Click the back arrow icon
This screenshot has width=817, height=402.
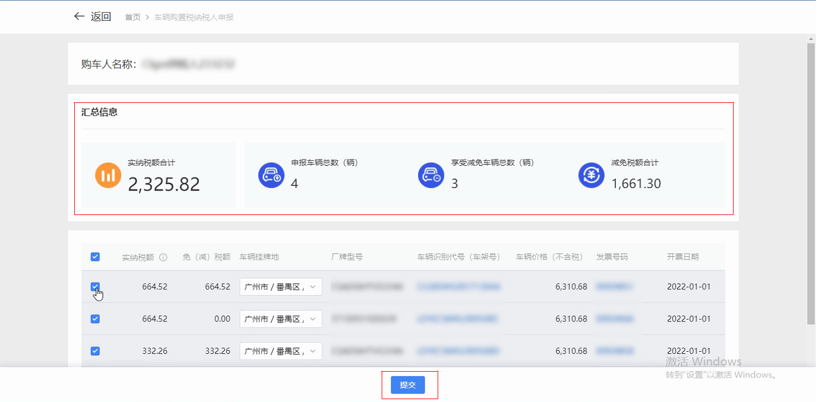tap(79, 17)
